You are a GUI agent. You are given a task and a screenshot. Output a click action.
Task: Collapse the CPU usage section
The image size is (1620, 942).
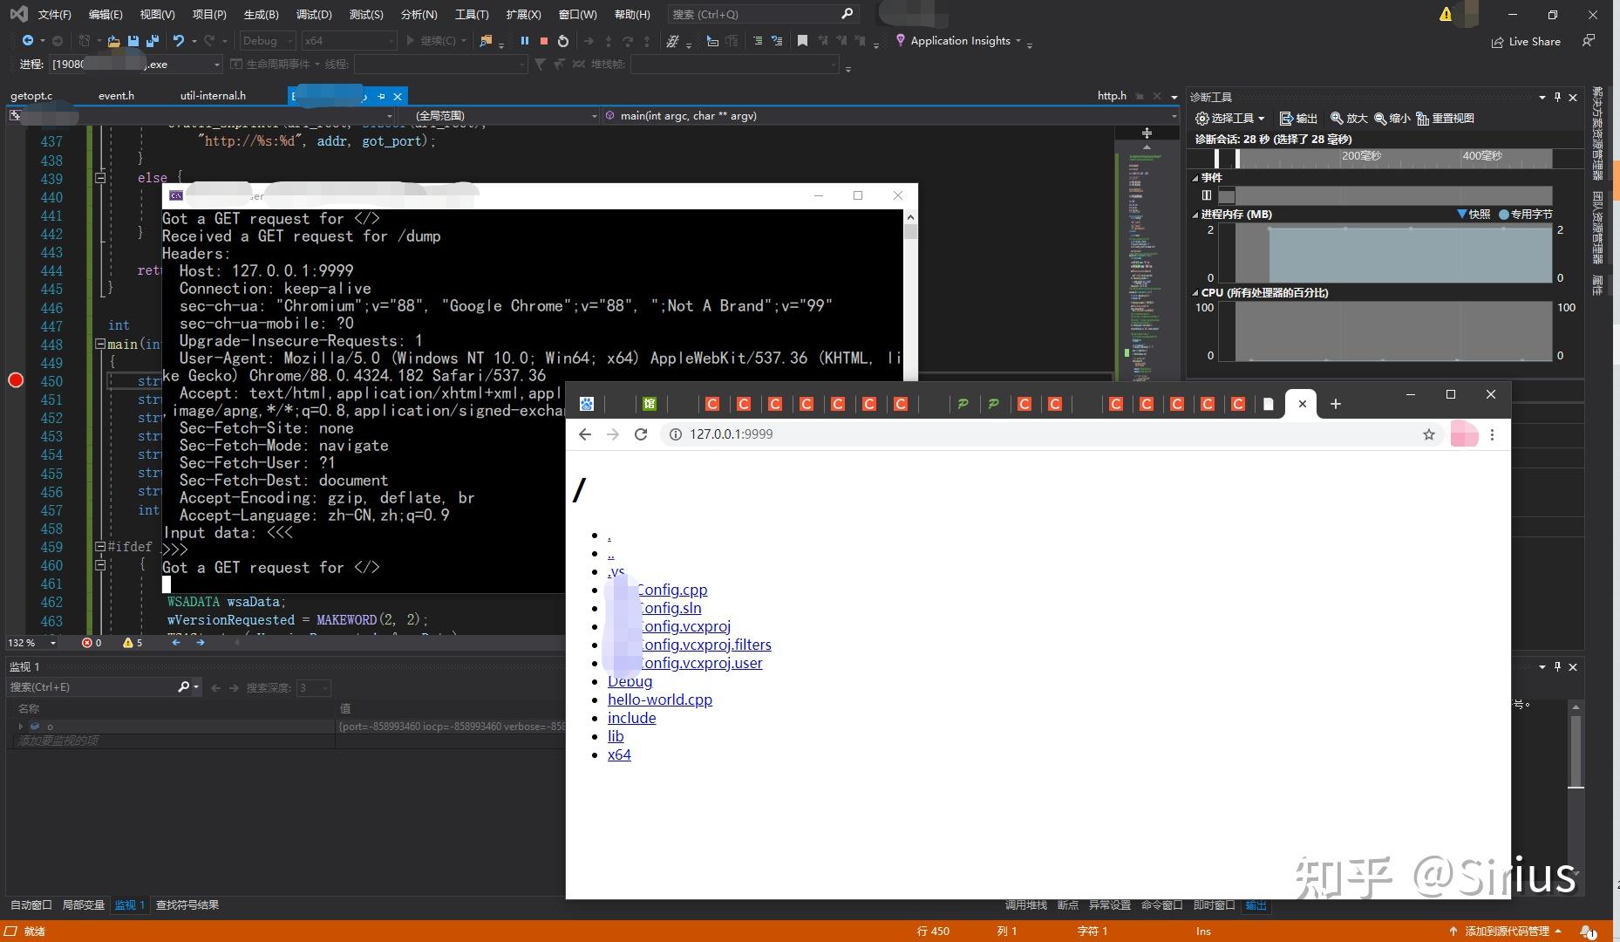pyautogui.click(x=1195, y=293)
